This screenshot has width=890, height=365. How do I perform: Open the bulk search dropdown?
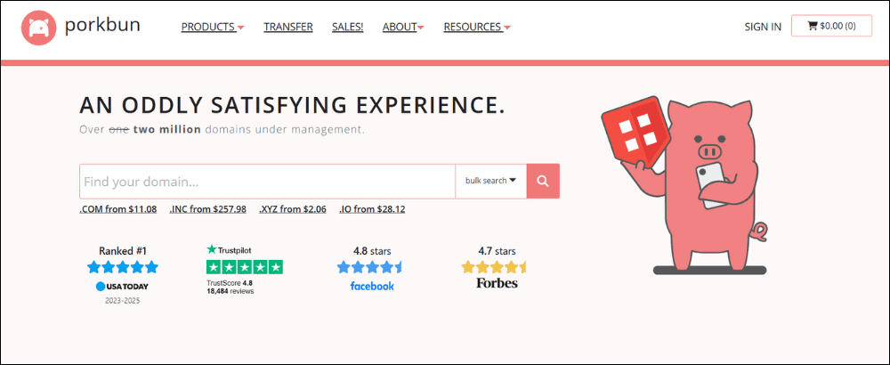491,181
